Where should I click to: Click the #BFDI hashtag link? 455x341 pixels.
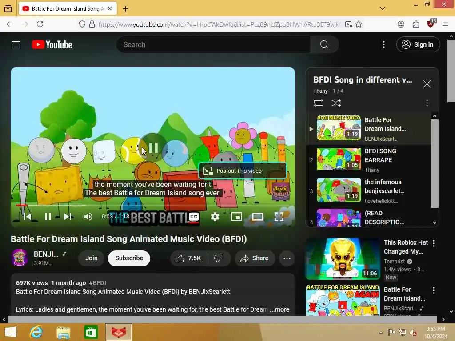point(97,283)
